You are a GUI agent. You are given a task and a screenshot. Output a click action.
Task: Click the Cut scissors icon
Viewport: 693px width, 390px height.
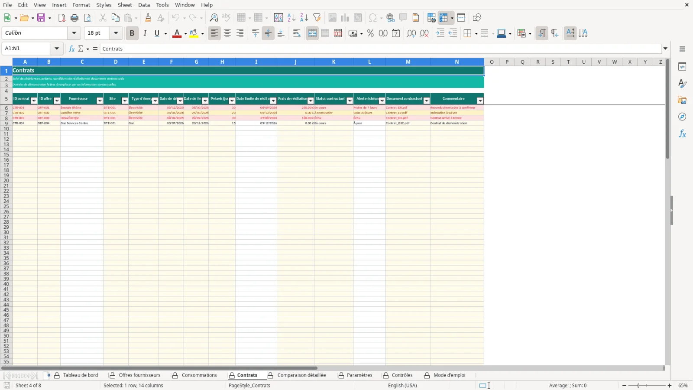click(103, 18)
